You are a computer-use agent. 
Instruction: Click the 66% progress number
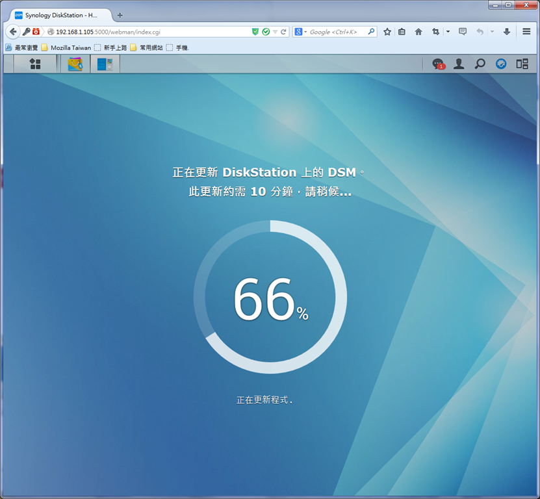click(x=271, y=299)
